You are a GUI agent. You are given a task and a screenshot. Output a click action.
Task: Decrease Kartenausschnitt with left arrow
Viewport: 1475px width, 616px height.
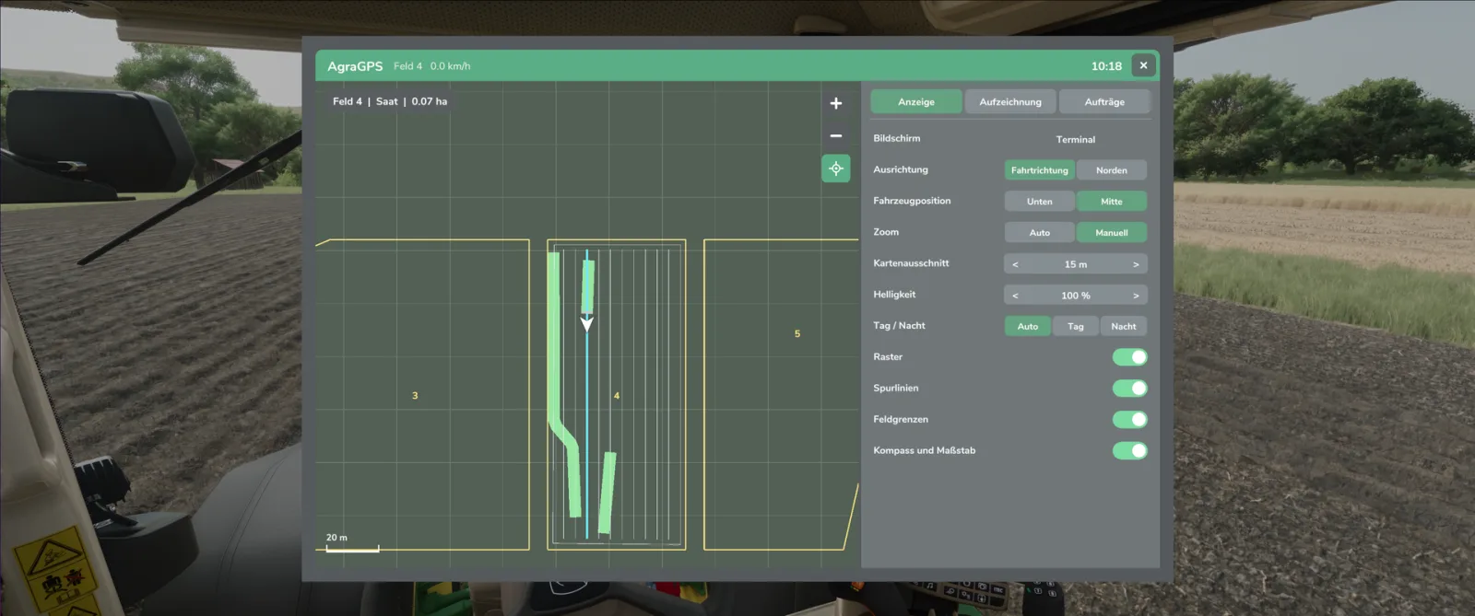[x=1015, y=264]
